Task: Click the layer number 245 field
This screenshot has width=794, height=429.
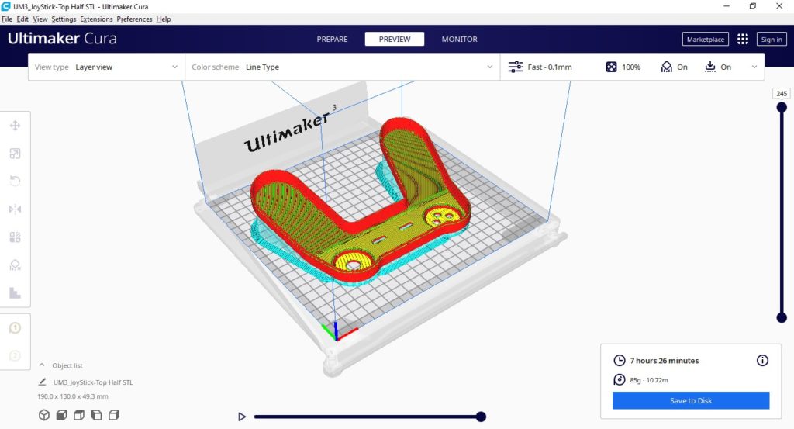Action: tap(782, 94)
